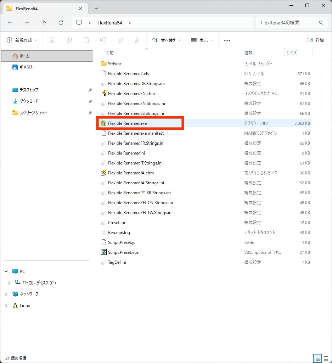Click the 名前 column header

point(109,52)
